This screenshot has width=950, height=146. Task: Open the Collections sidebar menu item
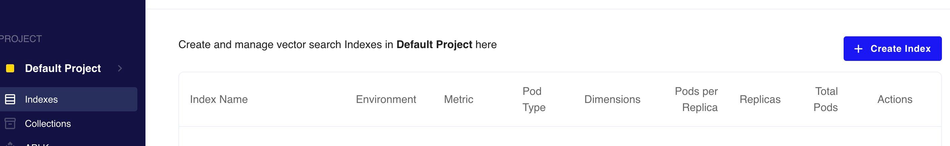47,123
